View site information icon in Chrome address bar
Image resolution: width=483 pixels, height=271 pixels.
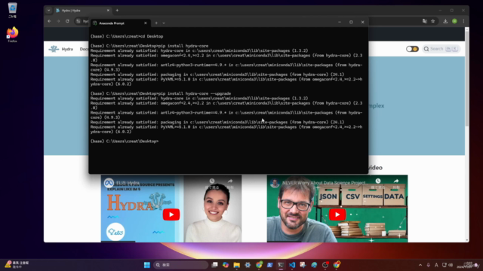coord(78,21)
